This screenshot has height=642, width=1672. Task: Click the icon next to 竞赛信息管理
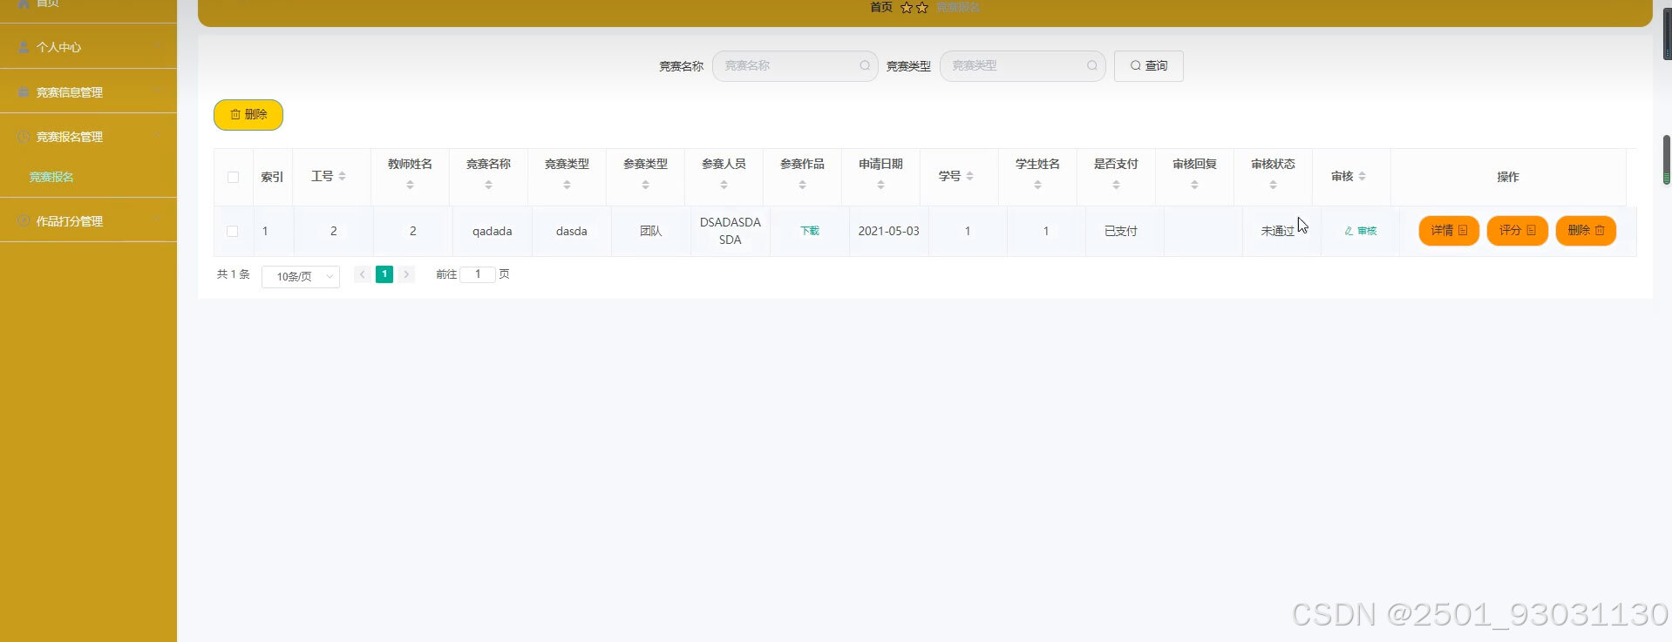click(x=24, y=91)
